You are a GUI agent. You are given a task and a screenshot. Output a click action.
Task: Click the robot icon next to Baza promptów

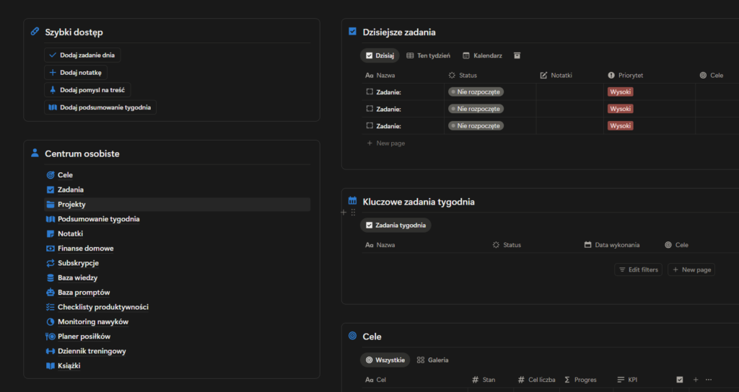click(x=51, y=293)
